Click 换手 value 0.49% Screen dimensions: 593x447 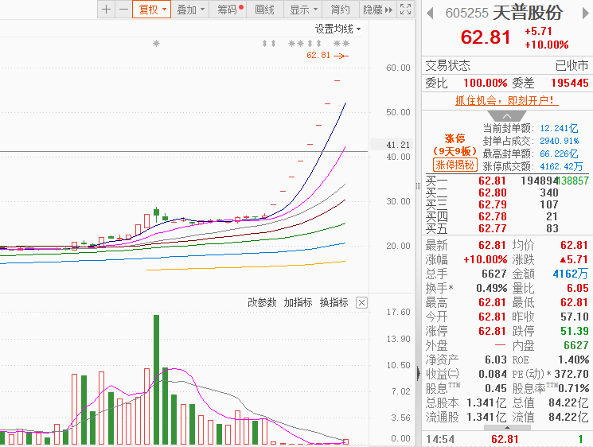(x=491, y=288)
